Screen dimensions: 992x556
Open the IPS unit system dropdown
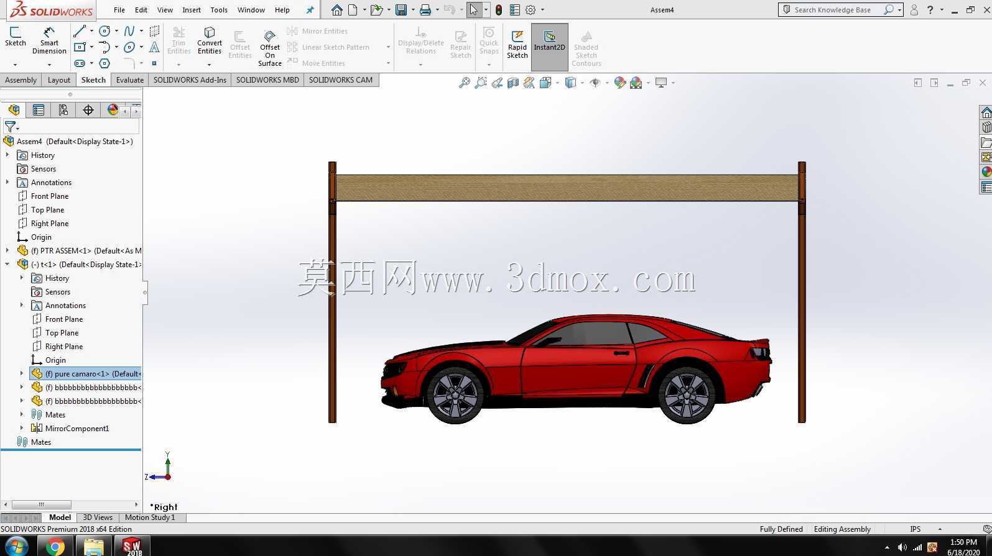(x=940, y=529)
